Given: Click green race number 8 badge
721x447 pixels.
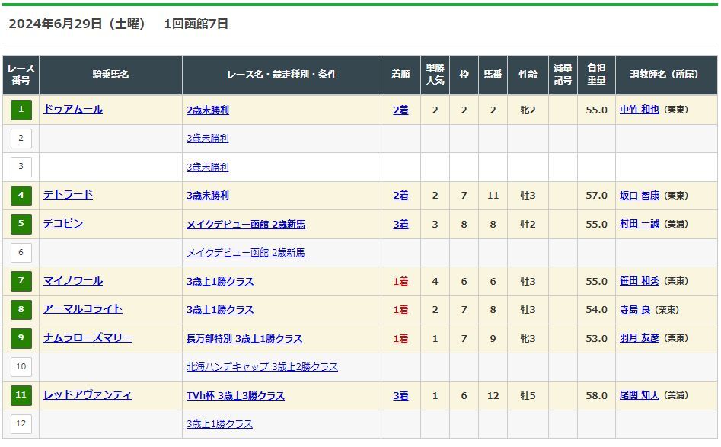Looking at the screenshot, I should tap(21, 309).
